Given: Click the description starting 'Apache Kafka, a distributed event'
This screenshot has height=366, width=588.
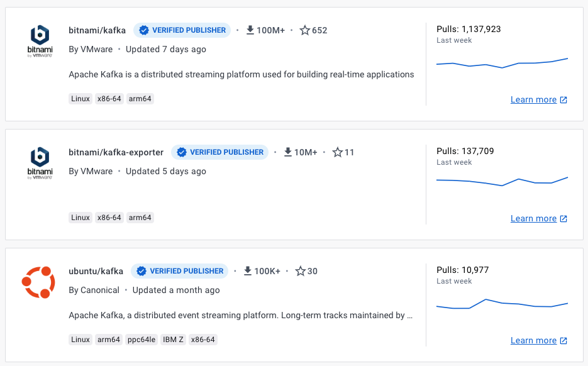Looking at the screenshot, I should coord(240,315).
